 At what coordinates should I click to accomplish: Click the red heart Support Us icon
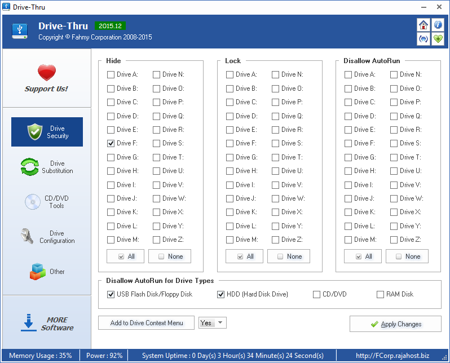(46, 73)
